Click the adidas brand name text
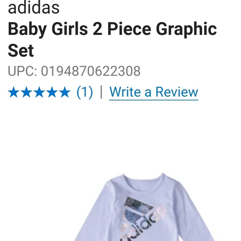This screenshot has width=241, height=241. 34,7
